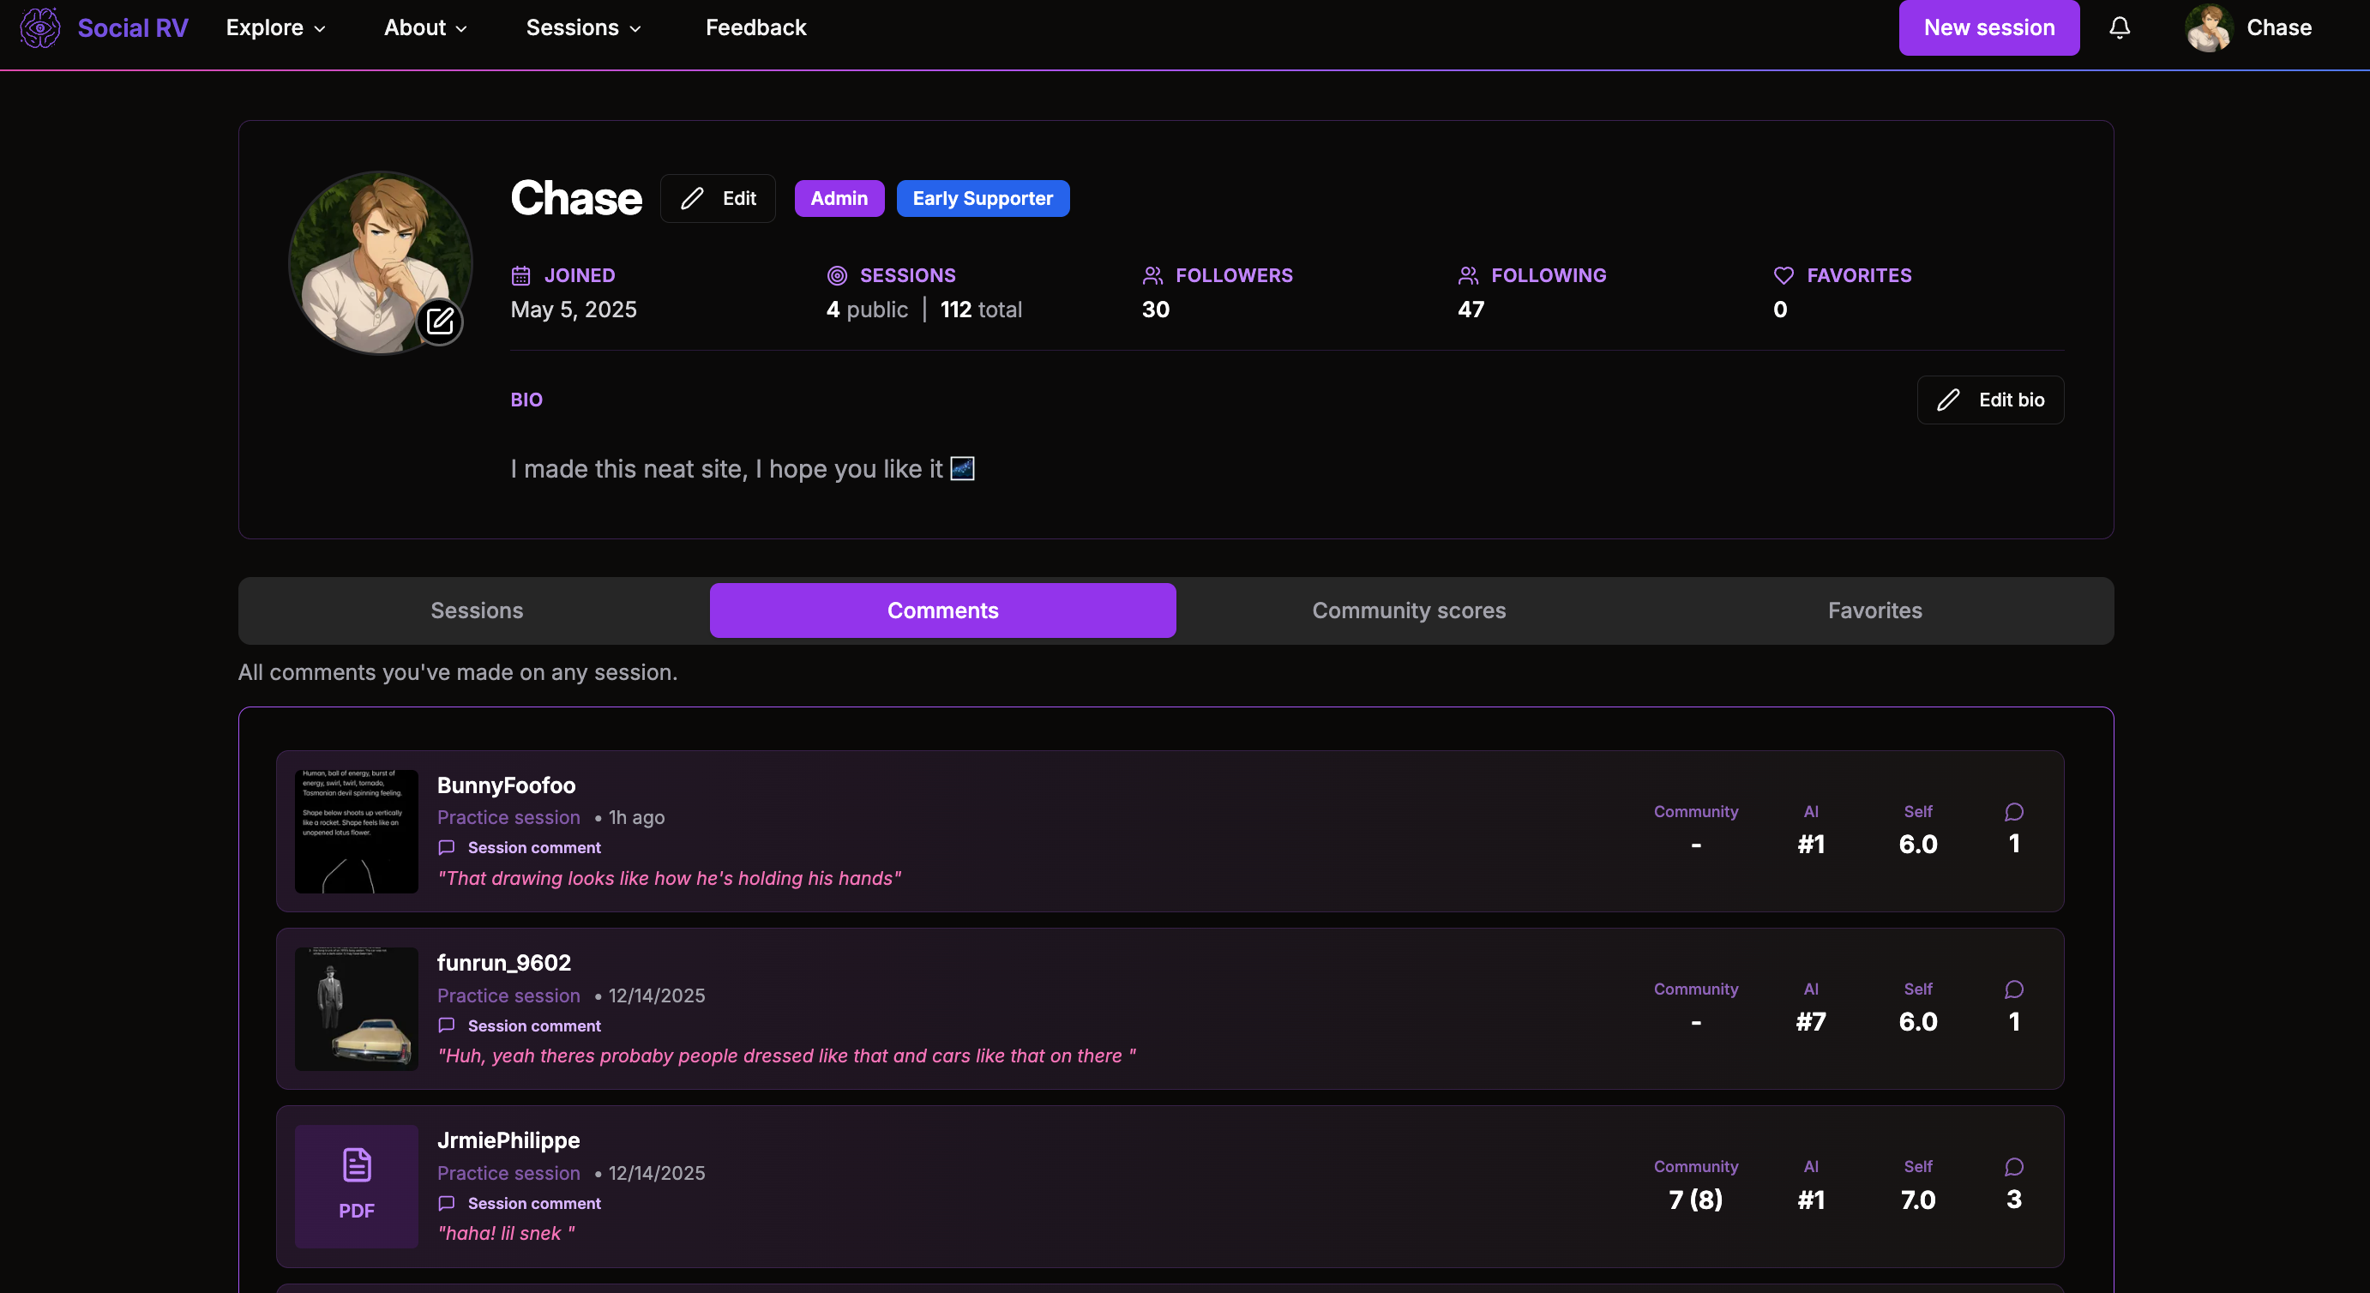
Task: Click the Social RV brain logo
Action: click(40, 27)
